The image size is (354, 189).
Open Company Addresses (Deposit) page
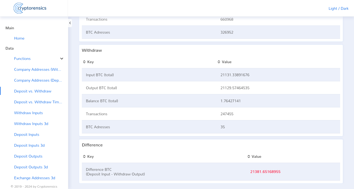tap(38, 80)
